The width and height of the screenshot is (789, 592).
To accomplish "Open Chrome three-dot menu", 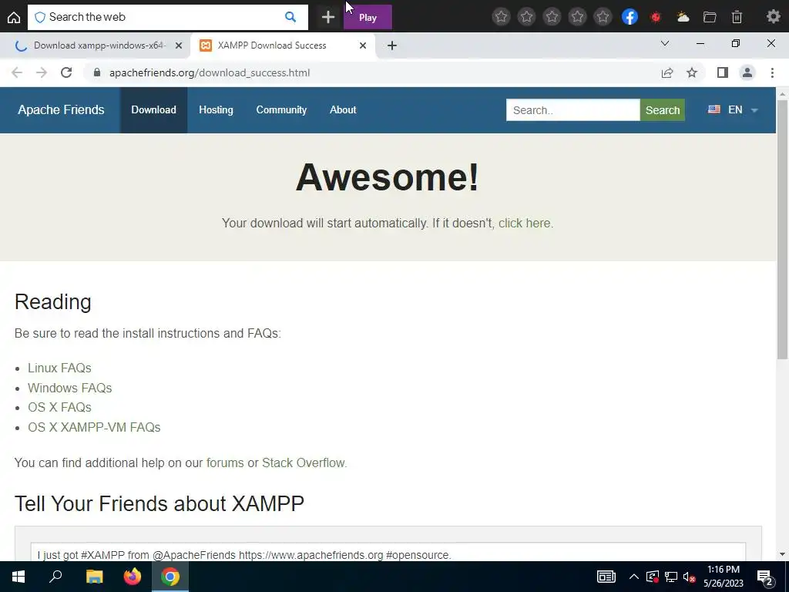I will (772, 72).
